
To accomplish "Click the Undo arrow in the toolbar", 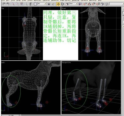I will (x=4, y=4).
